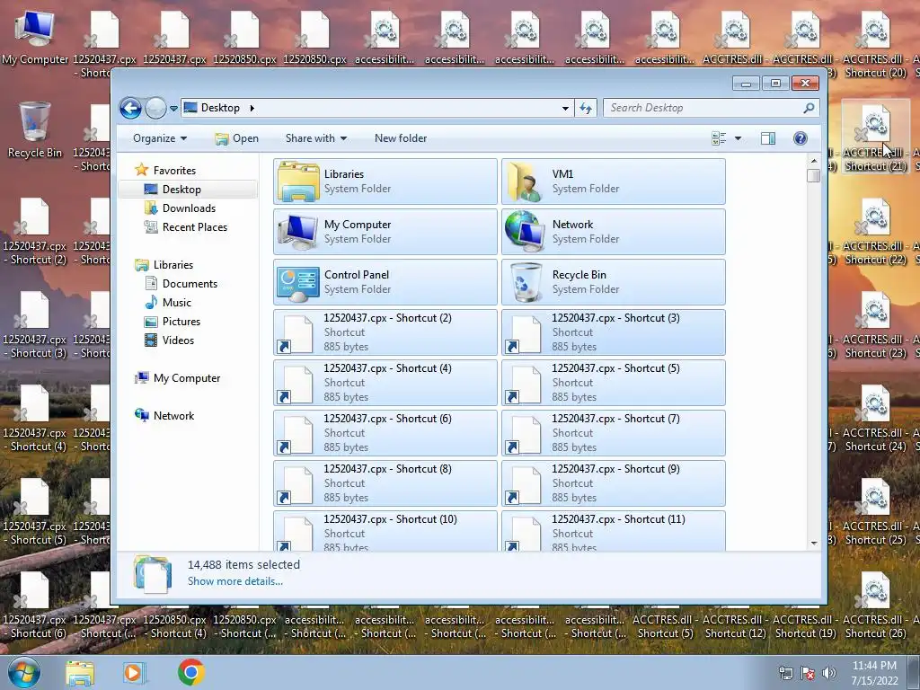The width and height of the screenshot is (920, 690).
Task: Click the My Computer tile in file list
Action: pyautogui.click(x=385, y=232)
